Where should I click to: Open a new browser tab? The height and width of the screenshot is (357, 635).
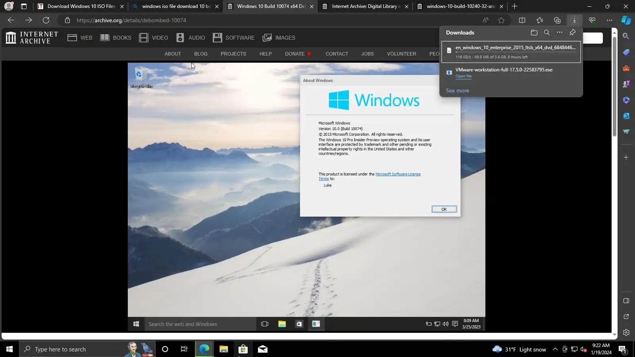[x=514, y=6]
